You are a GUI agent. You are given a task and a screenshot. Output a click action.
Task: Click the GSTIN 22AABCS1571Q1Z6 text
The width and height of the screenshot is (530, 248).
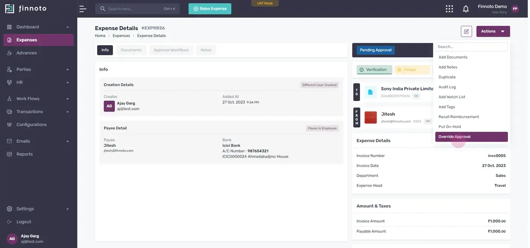pyautogui.click(x=395, y=96)
